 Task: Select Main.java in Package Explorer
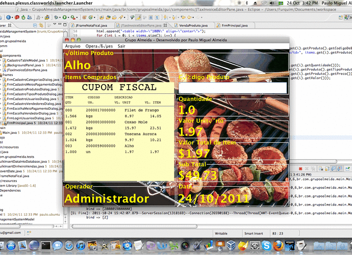point(9,133)
